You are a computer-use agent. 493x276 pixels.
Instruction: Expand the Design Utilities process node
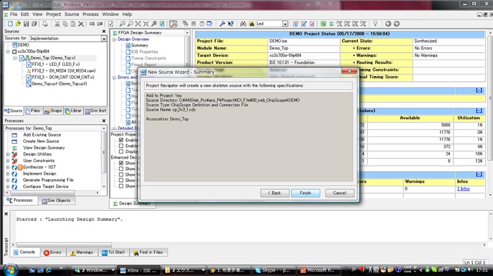pos(8,154)
